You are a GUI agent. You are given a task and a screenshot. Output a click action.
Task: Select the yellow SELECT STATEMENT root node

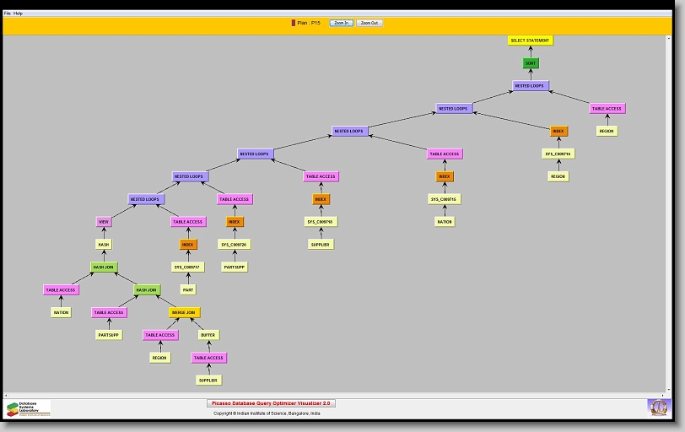click(x=530, y=40)
